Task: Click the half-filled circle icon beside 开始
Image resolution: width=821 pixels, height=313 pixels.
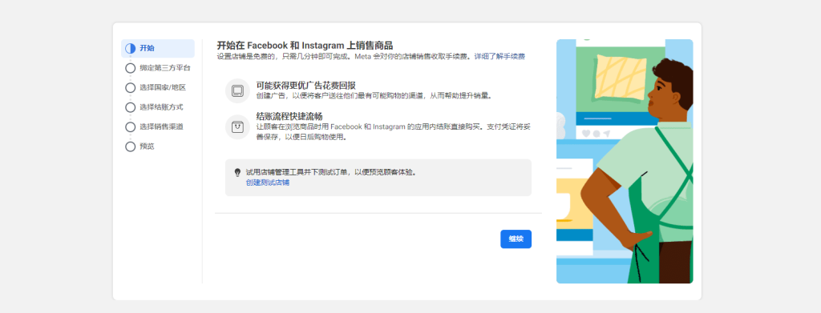Action: [131, 49]
